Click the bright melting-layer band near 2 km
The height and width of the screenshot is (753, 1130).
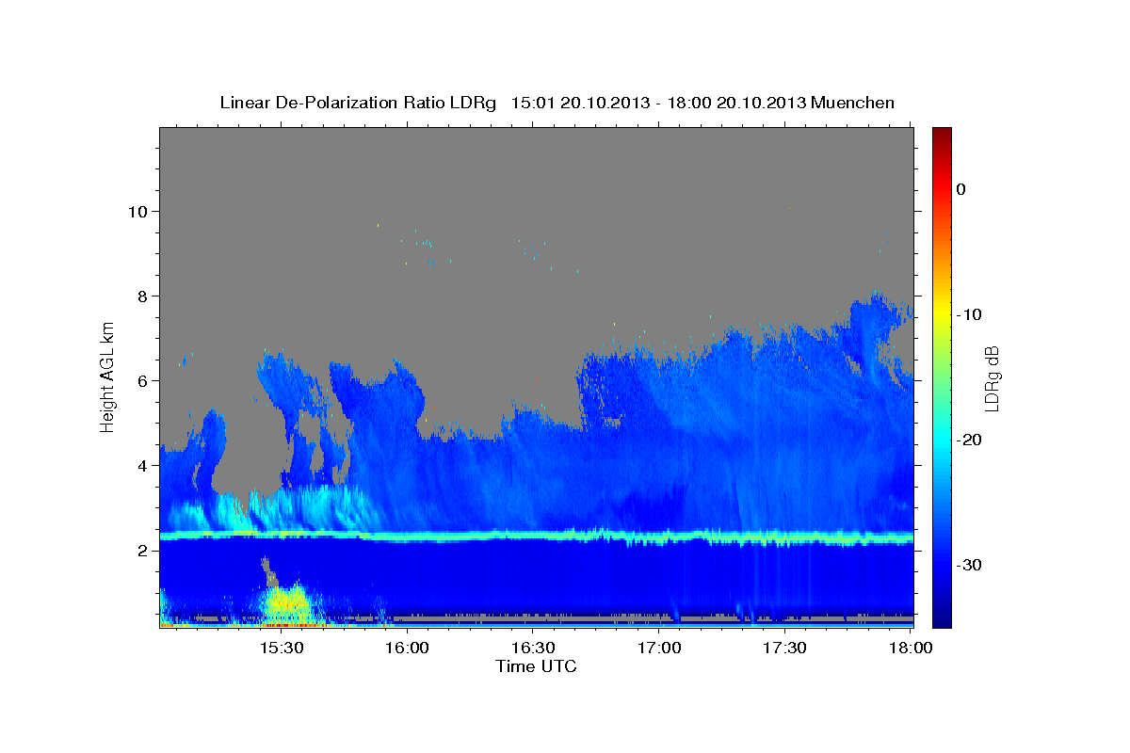537,537
